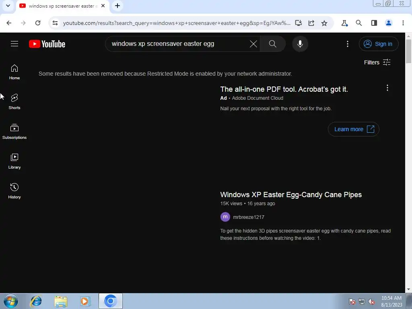Click the scrollbar down arrow

pos(409,289)
